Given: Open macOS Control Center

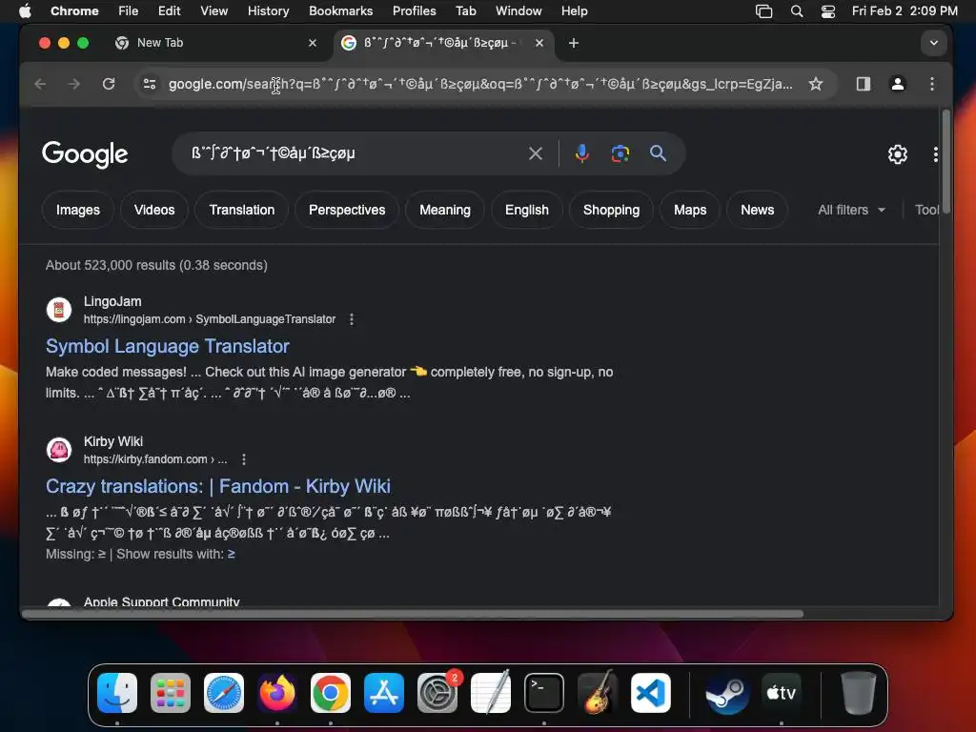Looking at the screenshot, I should coord(828,11).
